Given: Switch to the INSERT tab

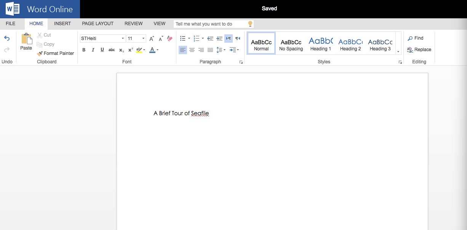Looking at the screenshot, I should (x=62, y=24).
